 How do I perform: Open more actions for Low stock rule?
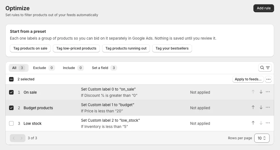tap(268, 123)
